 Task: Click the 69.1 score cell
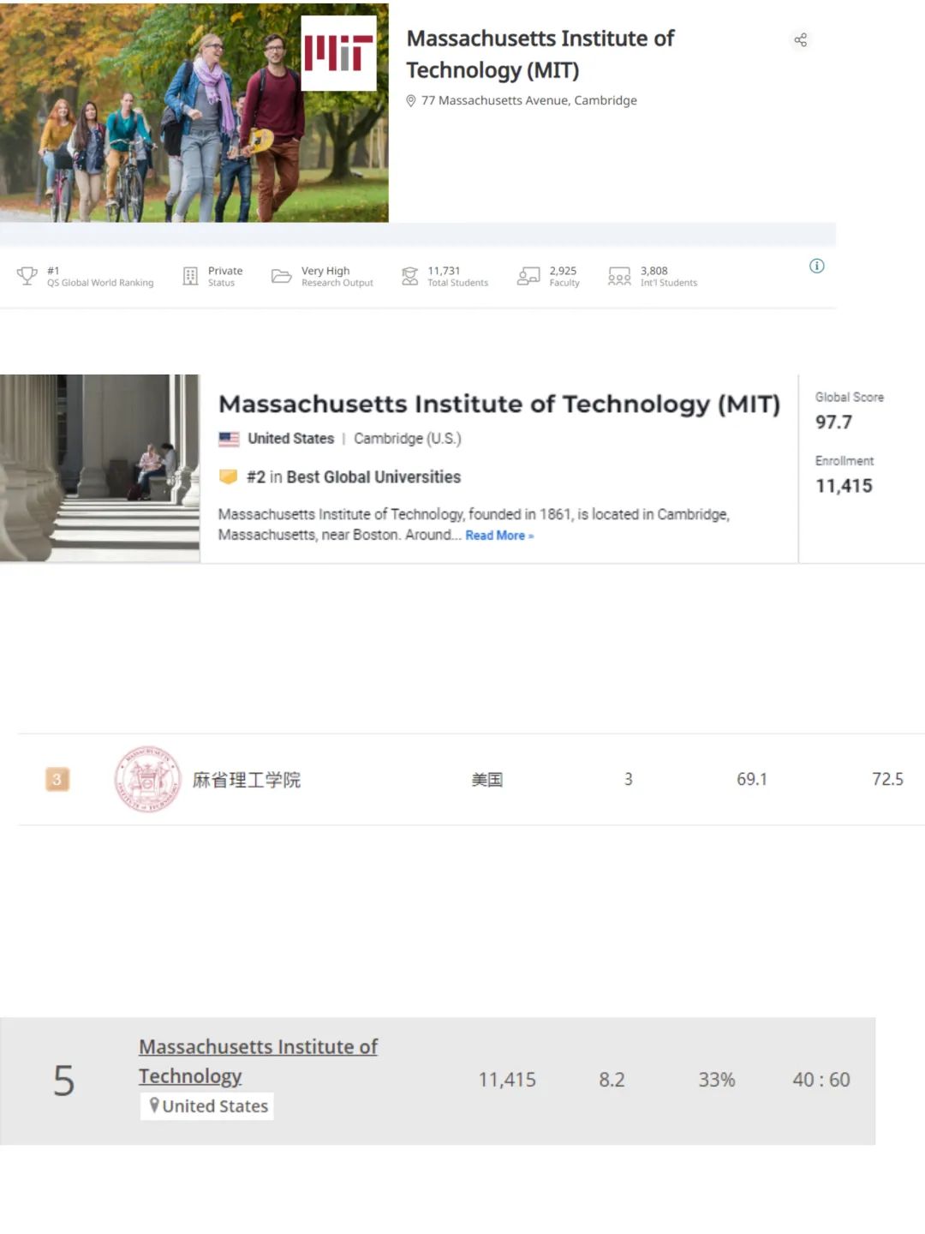tap(752, 779)
